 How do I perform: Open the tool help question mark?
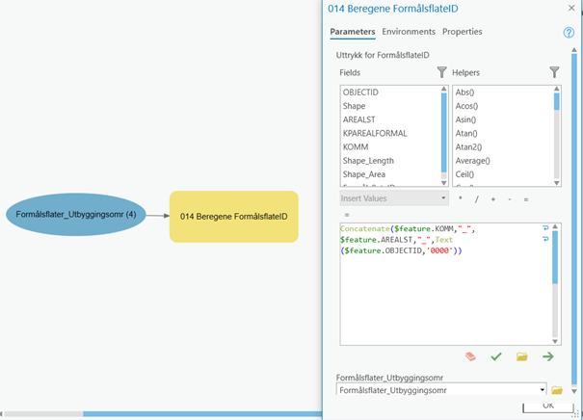click(569, 33)
